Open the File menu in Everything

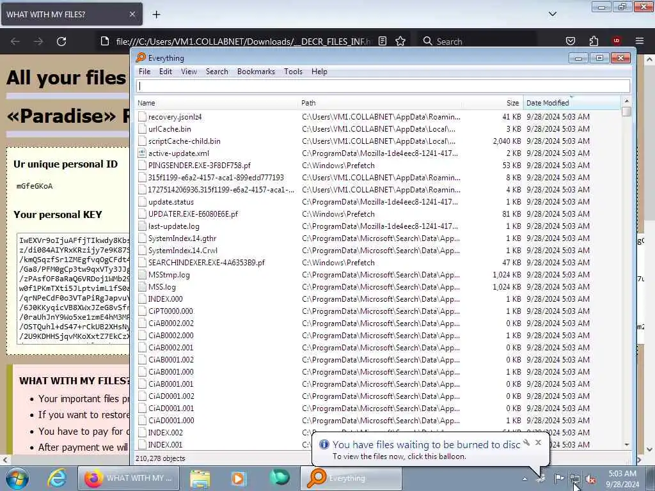pyautogui.click(x=145, y=72)
